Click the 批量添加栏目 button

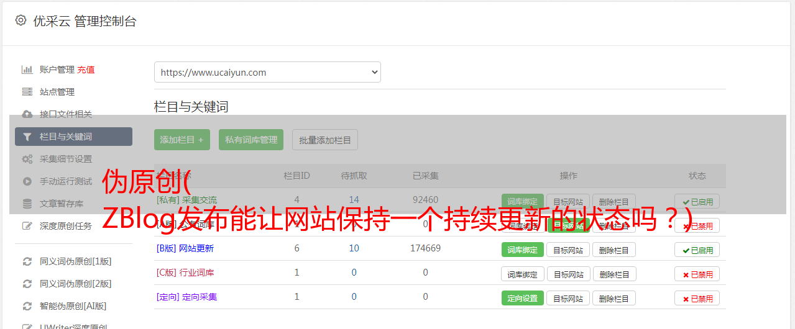click(x=325, y=140)
